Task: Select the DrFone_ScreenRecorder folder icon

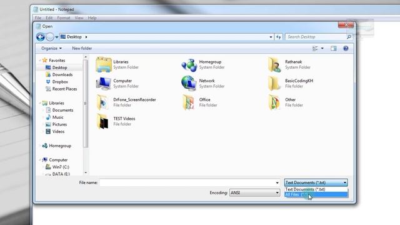Action: (102, 102)
